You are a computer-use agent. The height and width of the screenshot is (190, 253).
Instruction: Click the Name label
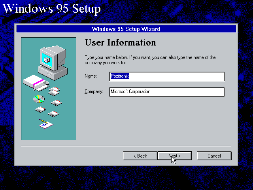[91, 76]
